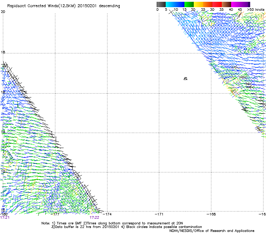Click the green 15-20 knots color band
266x233 pixels.
pos(189,4)
